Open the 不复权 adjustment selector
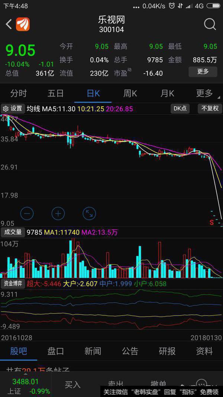223x397 pixels. [x=210, y=109]
